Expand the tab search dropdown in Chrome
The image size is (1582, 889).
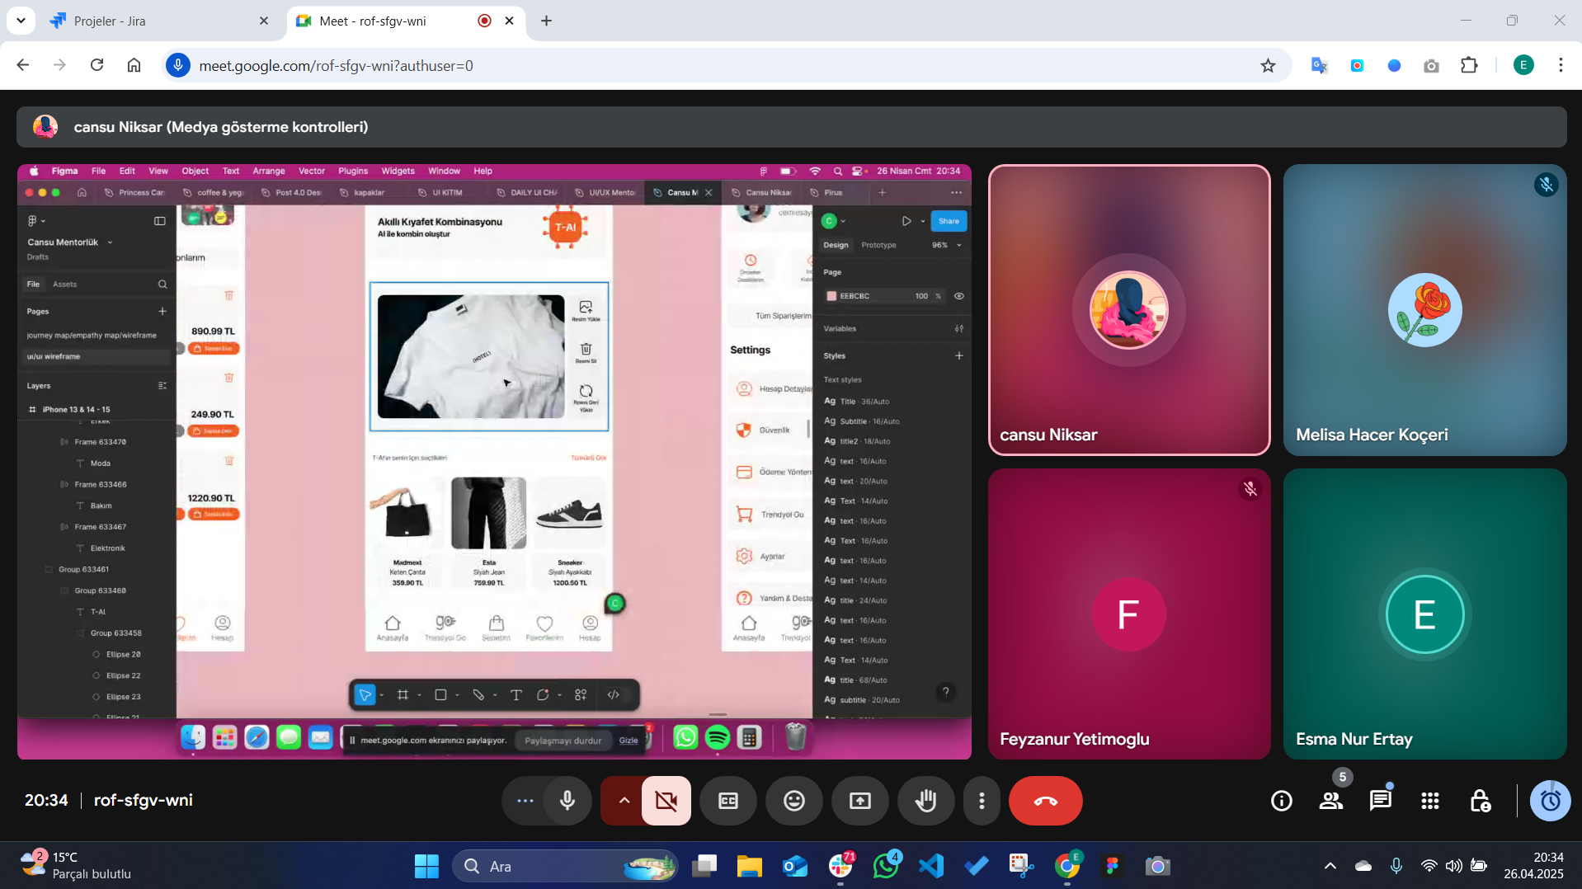(21, 21)
